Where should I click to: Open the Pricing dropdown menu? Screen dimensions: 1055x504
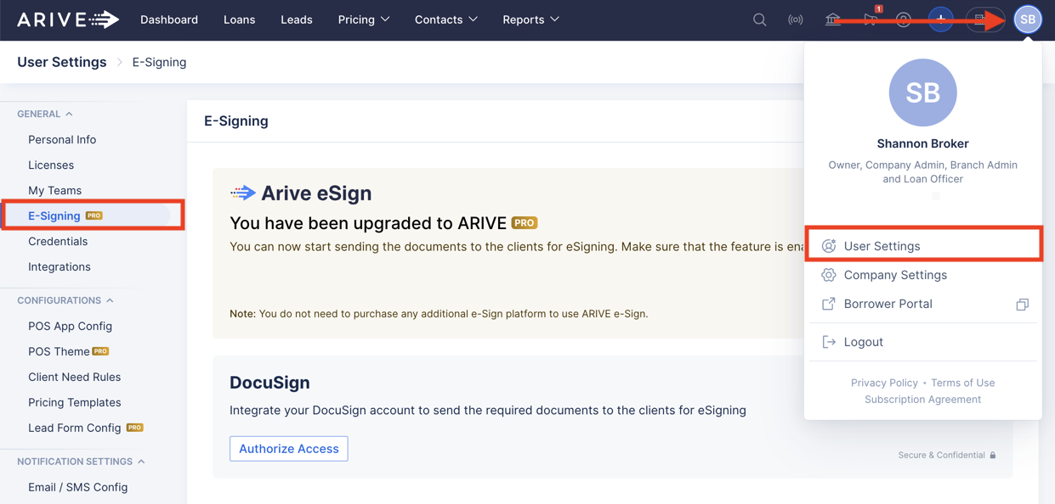tap(363, 20)
